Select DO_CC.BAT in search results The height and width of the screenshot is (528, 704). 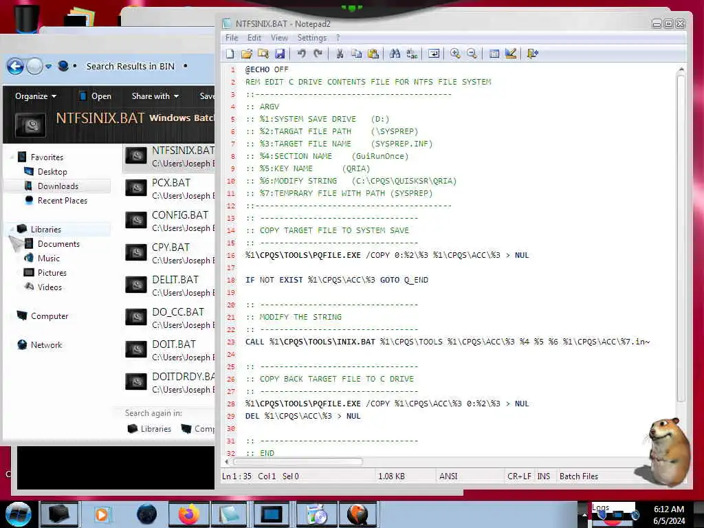click(x=169, y=318)
